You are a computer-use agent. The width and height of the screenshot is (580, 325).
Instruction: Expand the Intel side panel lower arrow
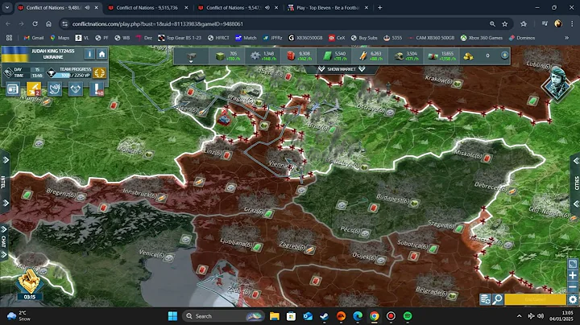pyautogui.click(x=6, y=203)
